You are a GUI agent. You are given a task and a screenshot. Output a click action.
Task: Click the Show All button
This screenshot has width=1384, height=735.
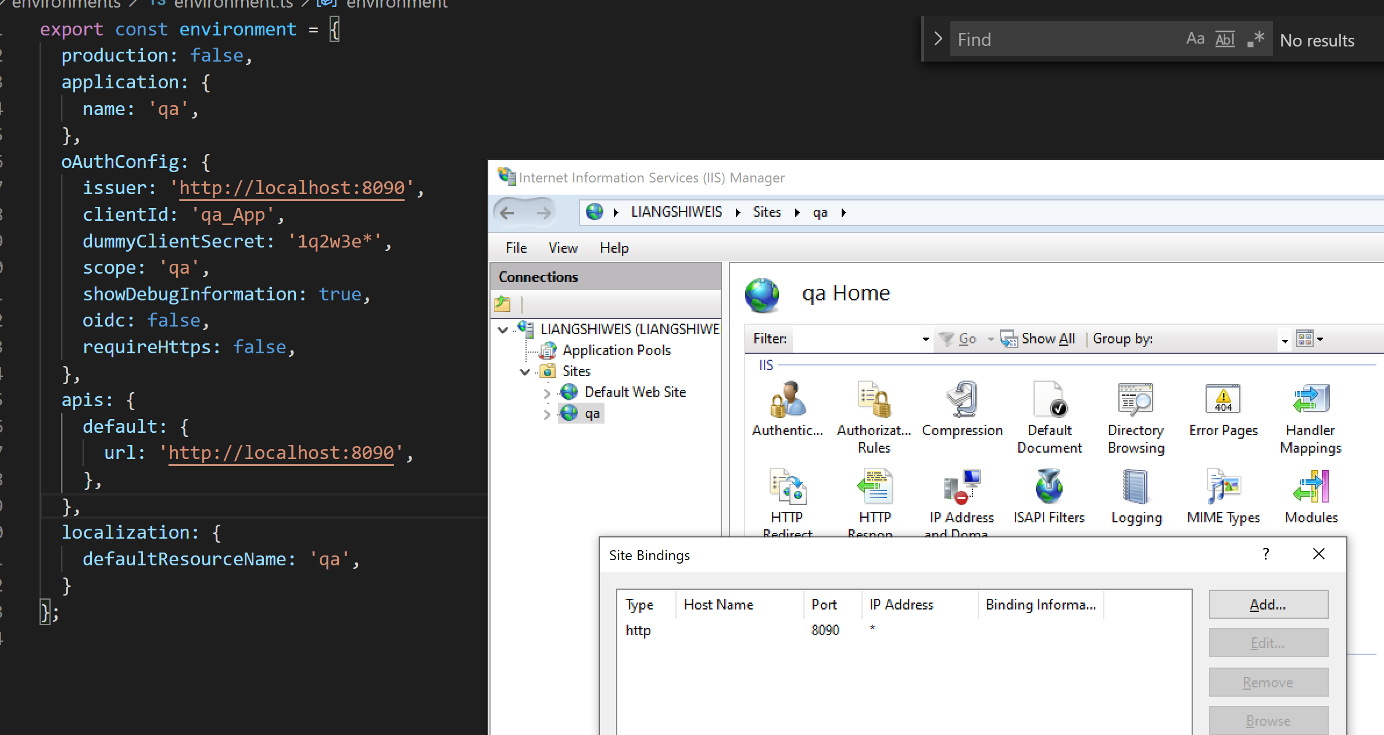(1038, 339)
